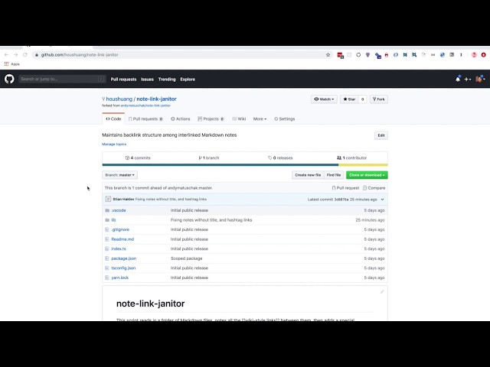Click the browser address bar URL
Screen dimensions: 490x367
pos(80,55)
